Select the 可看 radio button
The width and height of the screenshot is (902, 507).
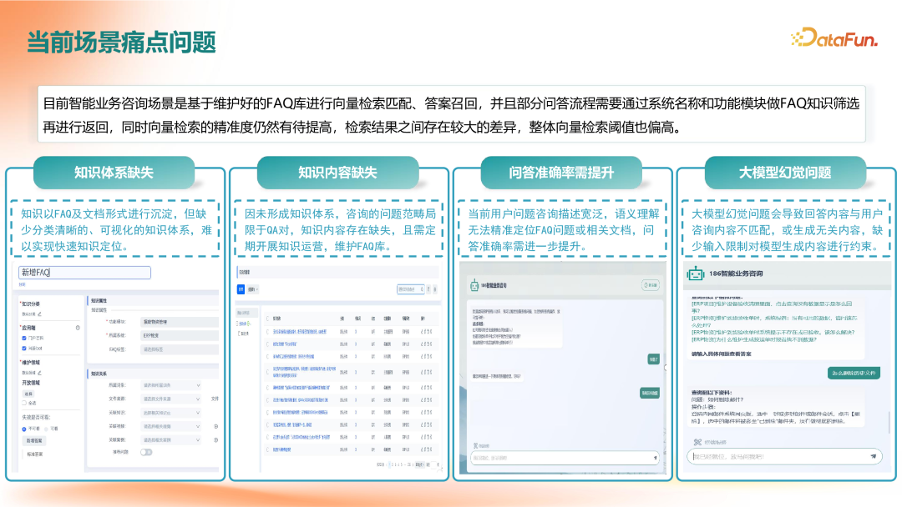47,429
